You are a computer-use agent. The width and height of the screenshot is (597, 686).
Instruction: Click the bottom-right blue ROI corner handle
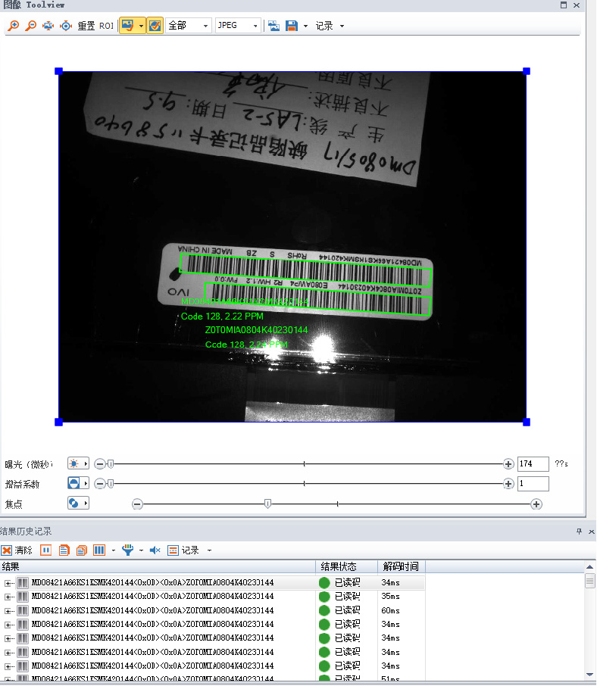(x=527, y=423)
